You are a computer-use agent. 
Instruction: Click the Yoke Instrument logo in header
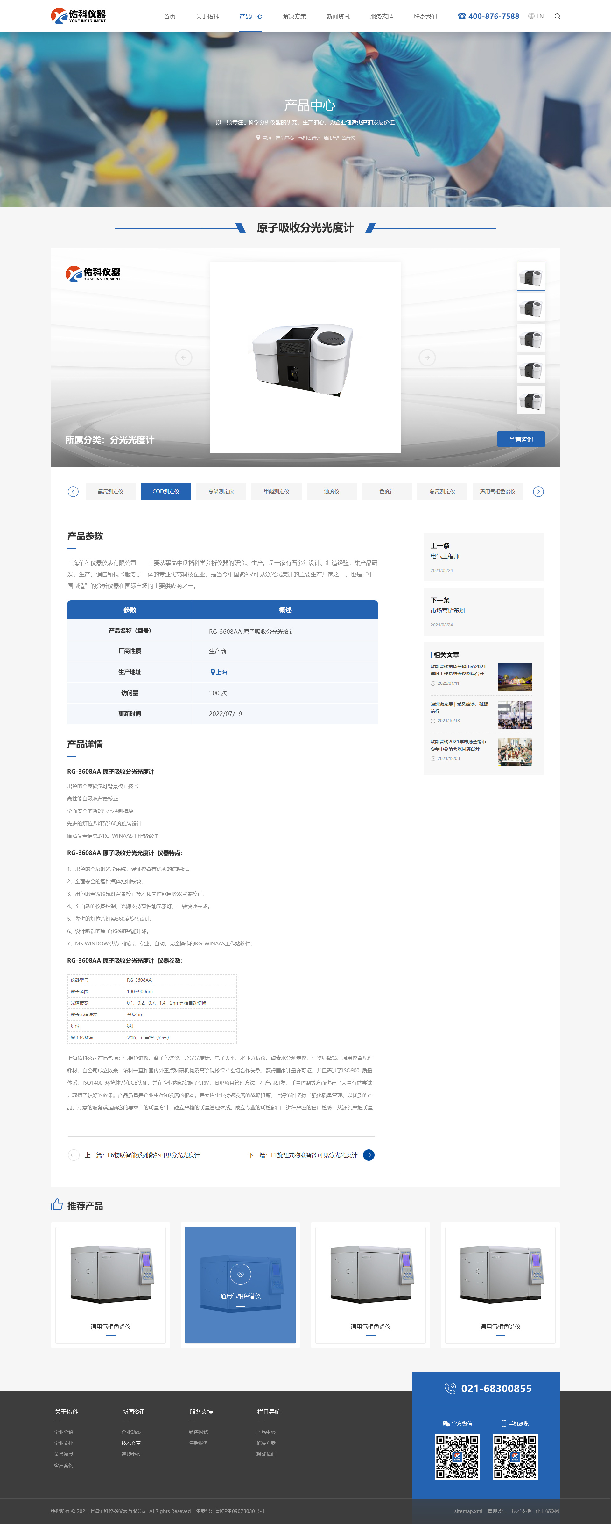point(78,15)
